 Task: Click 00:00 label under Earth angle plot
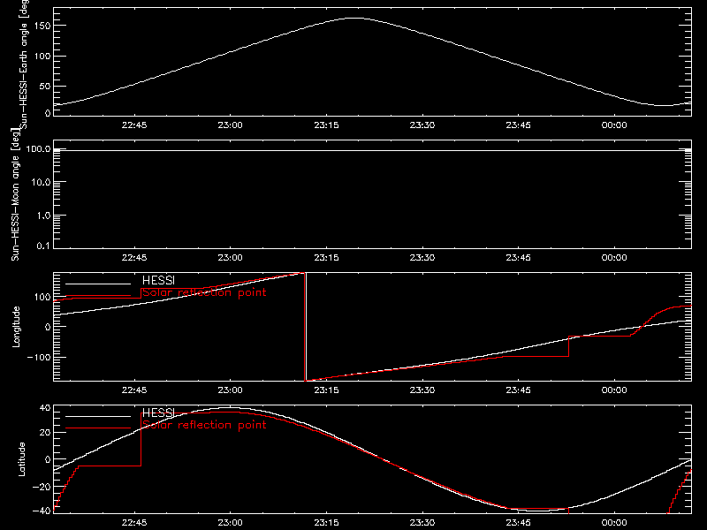coord(614,125)
